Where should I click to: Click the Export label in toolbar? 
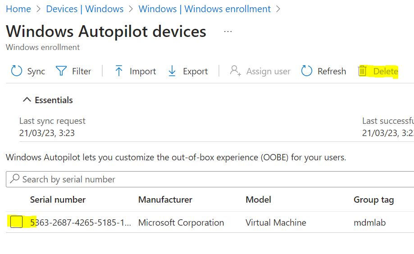tap(196, 71)
